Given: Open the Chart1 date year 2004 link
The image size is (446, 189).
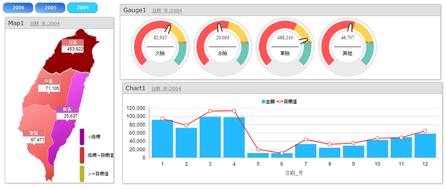Looking at the screenshot, I should [166, 89].
